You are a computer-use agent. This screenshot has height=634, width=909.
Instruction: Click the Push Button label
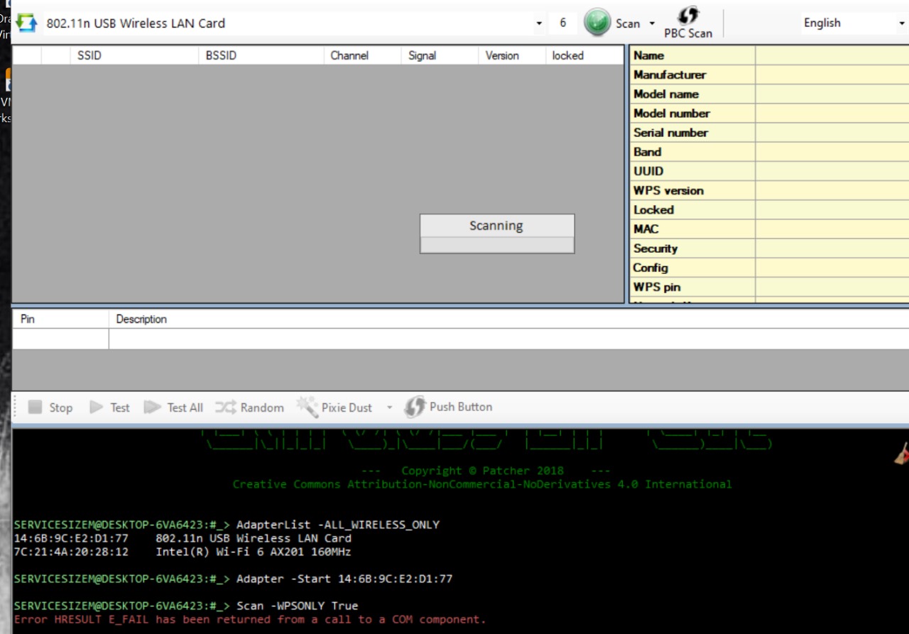(461, 407)
